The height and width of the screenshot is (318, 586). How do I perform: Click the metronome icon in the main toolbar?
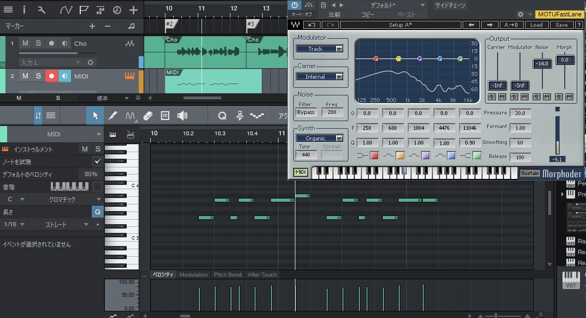[118, 10]
